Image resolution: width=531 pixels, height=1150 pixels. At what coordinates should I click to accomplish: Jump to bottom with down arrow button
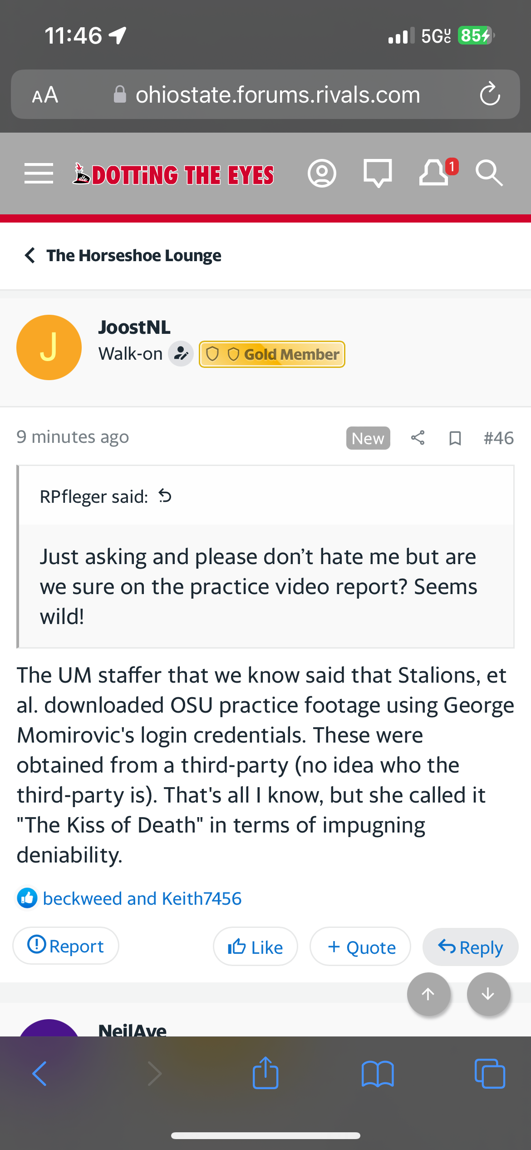(488, 994)
